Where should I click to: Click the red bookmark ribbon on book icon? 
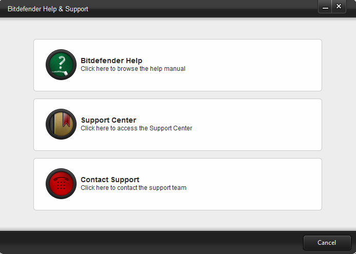pos(66,120)
